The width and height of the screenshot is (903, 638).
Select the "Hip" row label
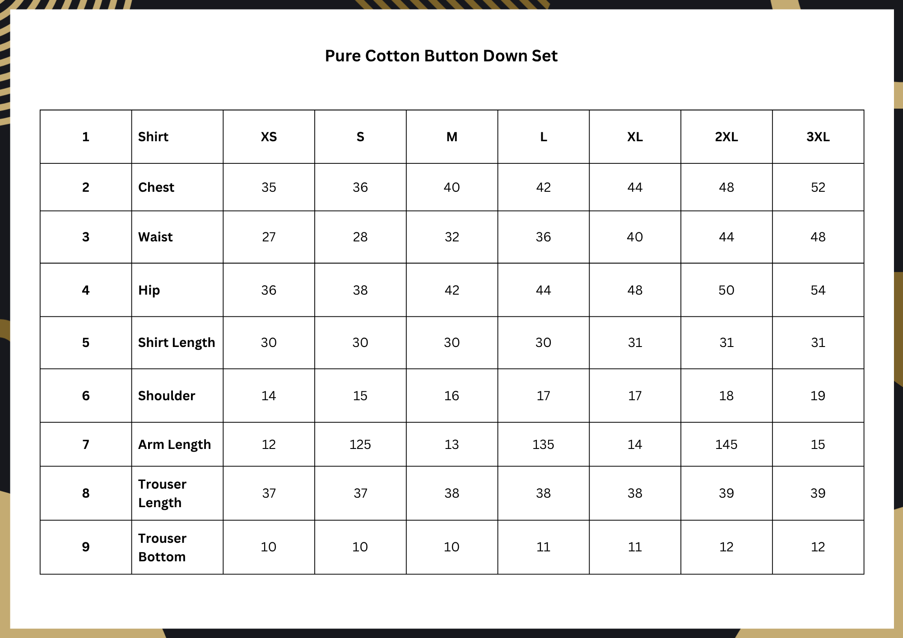pyautogui.click(x=149, y=290)
